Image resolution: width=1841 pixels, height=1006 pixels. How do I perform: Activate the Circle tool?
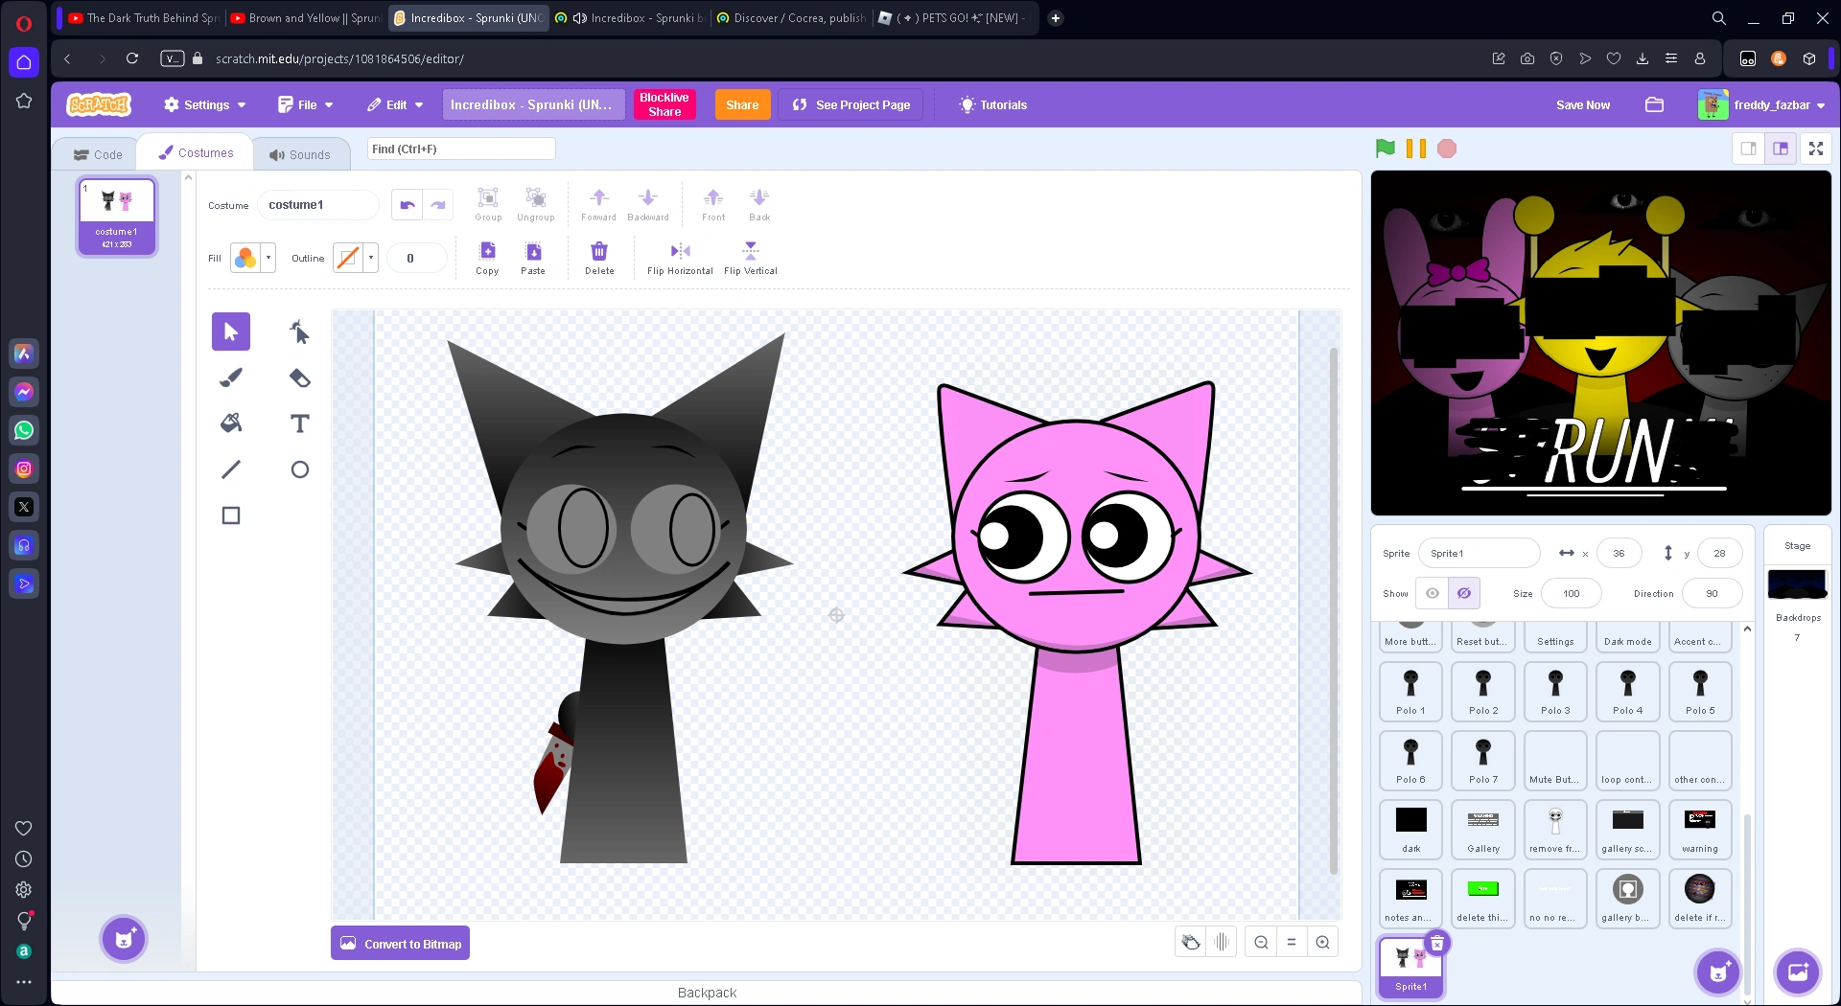point(299,469)
